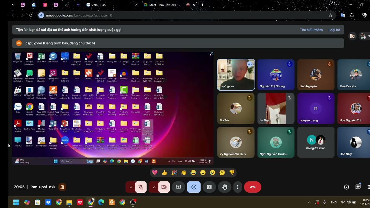Send the sparkling heart reaction

coord(155,172)
